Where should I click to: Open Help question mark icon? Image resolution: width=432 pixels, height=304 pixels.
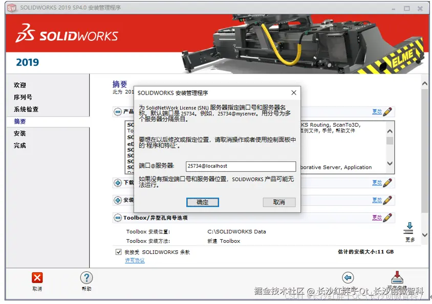pyautogui.click(x=87, y=278)
